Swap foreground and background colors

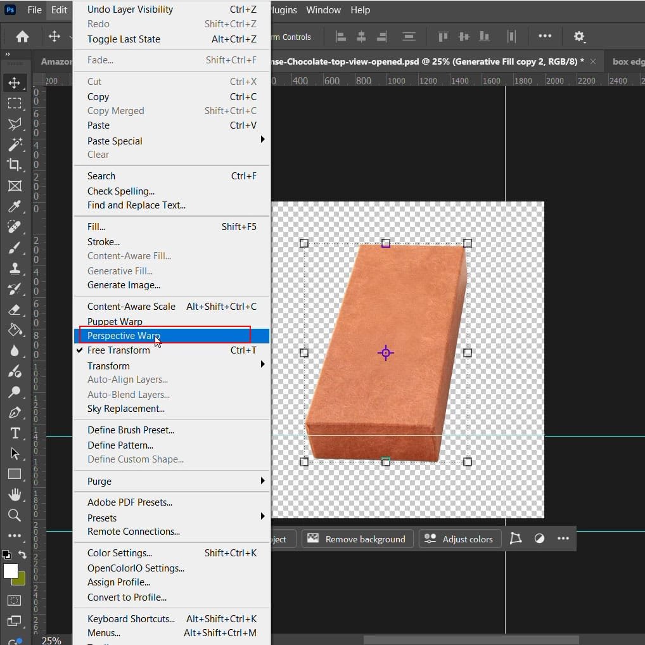[x=22, y=554]
